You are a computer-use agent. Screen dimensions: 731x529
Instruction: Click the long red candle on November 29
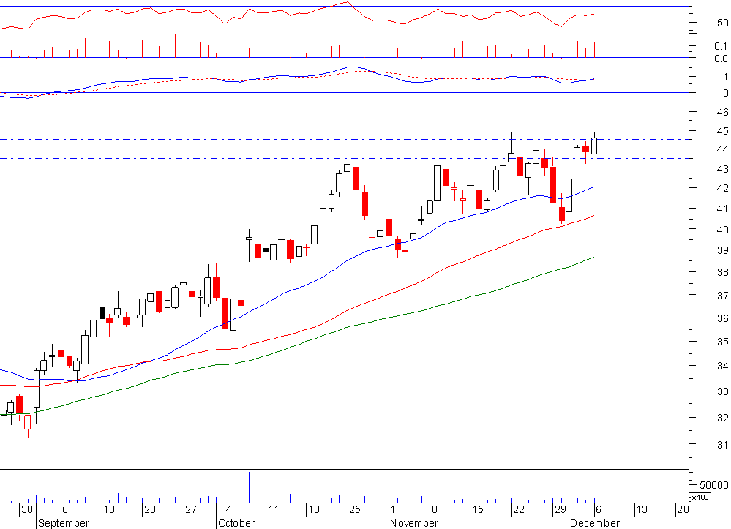tap(553, 184)
